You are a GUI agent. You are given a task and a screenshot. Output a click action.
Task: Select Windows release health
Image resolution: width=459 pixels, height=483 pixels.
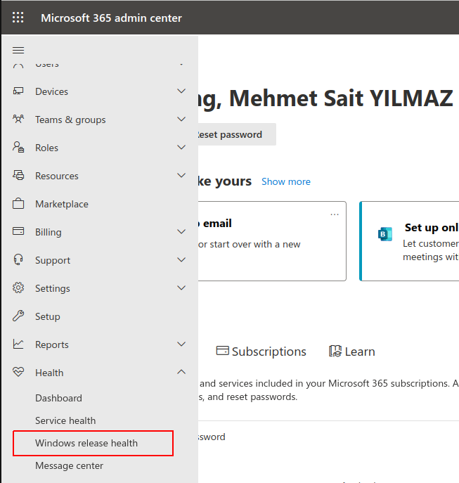point(93,443)
